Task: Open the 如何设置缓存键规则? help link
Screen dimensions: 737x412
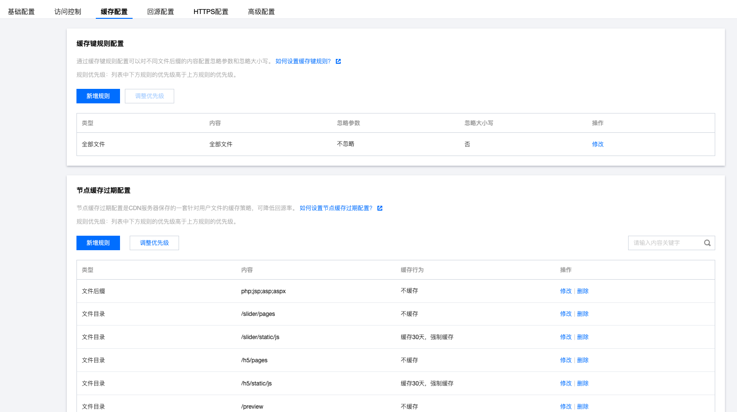Action: click(303, 61)
